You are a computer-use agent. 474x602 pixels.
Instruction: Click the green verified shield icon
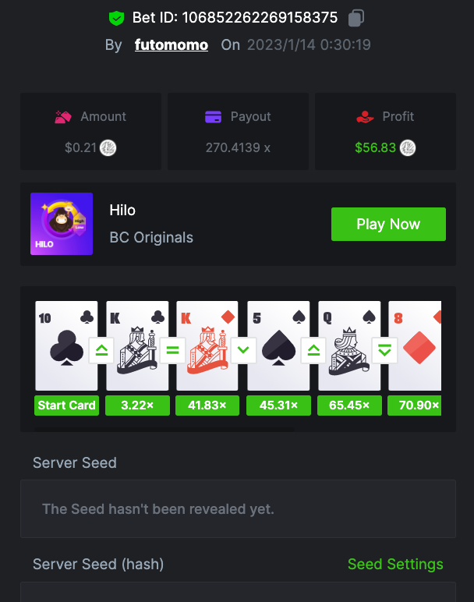click(116, 18)
